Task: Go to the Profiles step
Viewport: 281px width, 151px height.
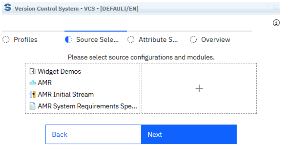Action: click(x=26, y=40)
